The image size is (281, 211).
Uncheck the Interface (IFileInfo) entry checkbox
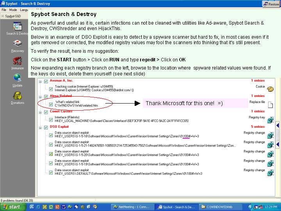tap(51, 120)
